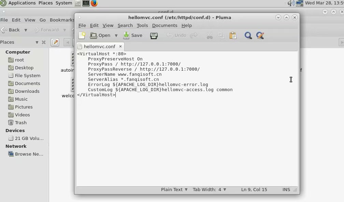The width and height of the screenshot is (344, 202).
Task: Click the date and time clock
Action: 324,3
